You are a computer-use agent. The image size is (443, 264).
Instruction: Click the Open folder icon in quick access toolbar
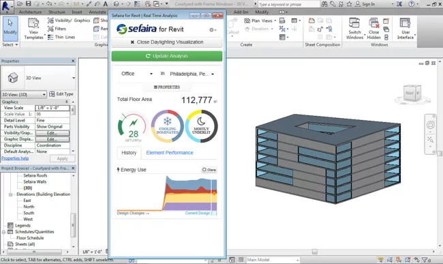[20, 3]
